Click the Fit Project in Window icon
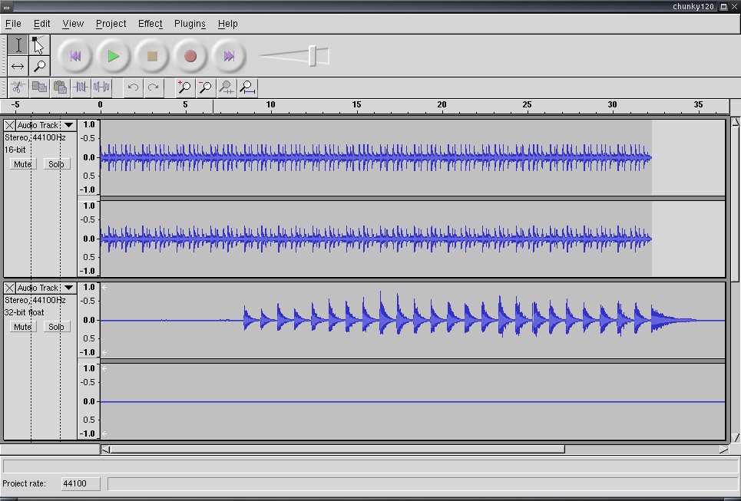This screenshot has height=501, width=741. [x=247, y=87]
